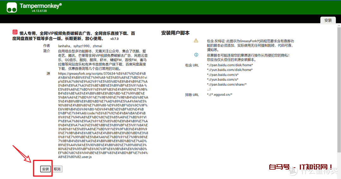Click the blue info circle icon
Image resolution: width=341 pixels, height=179 pixels.
pyautogui.click(x=196, y=55)
